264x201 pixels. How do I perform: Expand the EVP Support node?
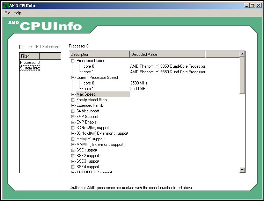(x=73, y=117)
